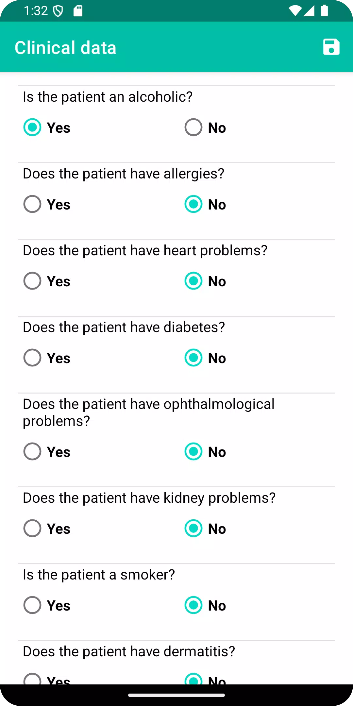Select No for alcoholic question

pyautogui.click(x=205, y=127)
